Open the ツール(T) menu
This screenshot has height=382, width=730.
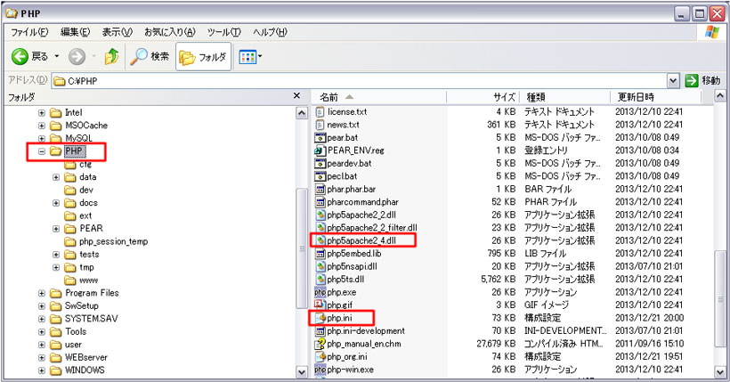(224, 32)
